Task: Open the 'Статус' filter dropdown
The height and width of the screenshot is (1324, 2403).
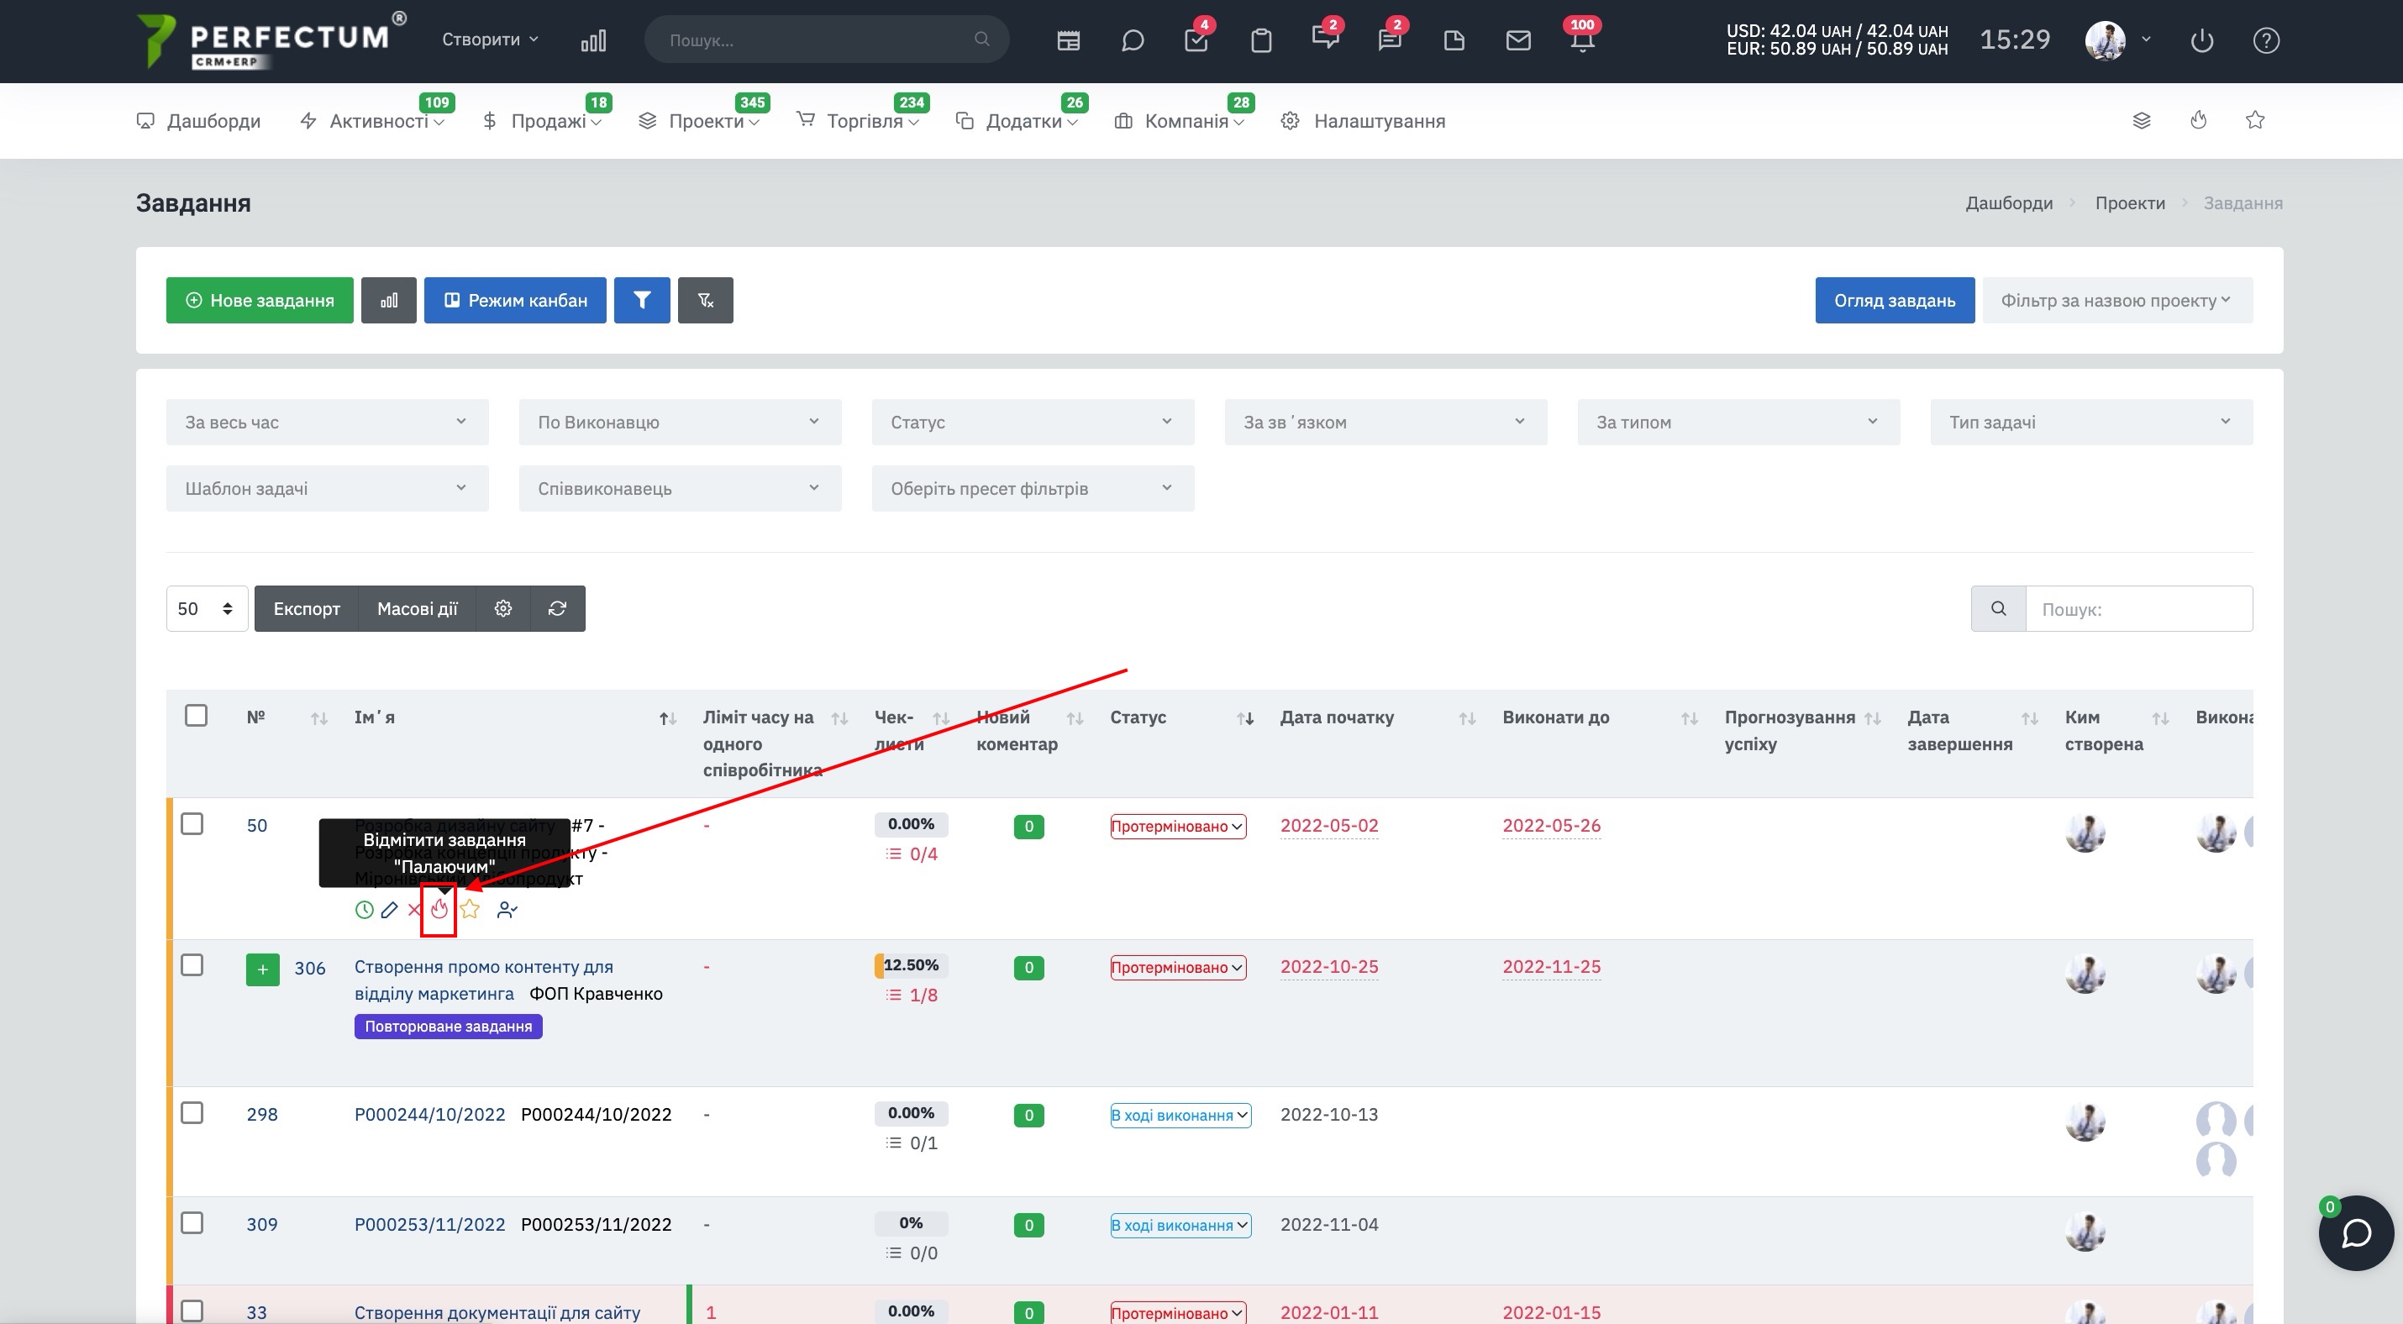Action: [1033, 423]
